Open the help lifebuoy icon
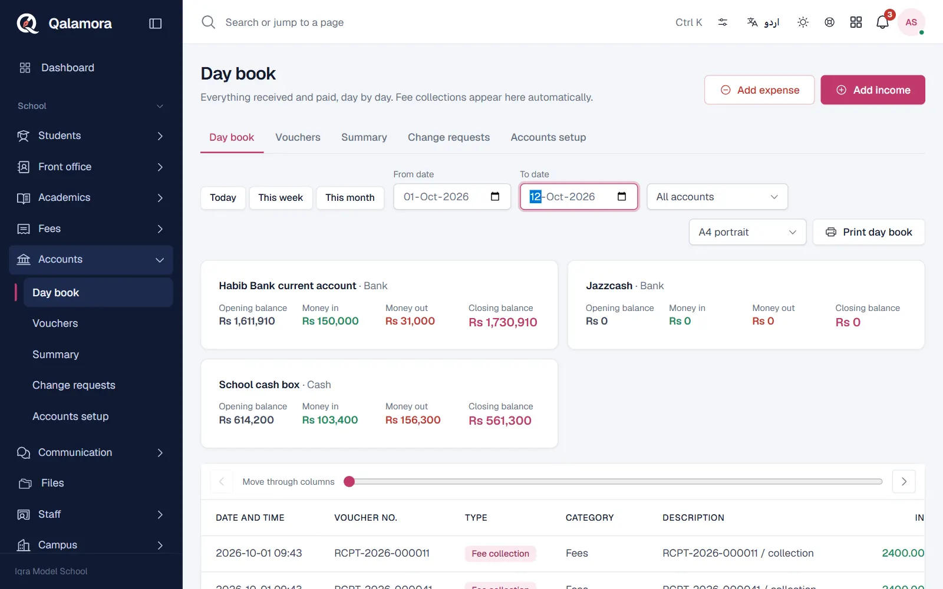943x589 pixels. pos(829,22)
